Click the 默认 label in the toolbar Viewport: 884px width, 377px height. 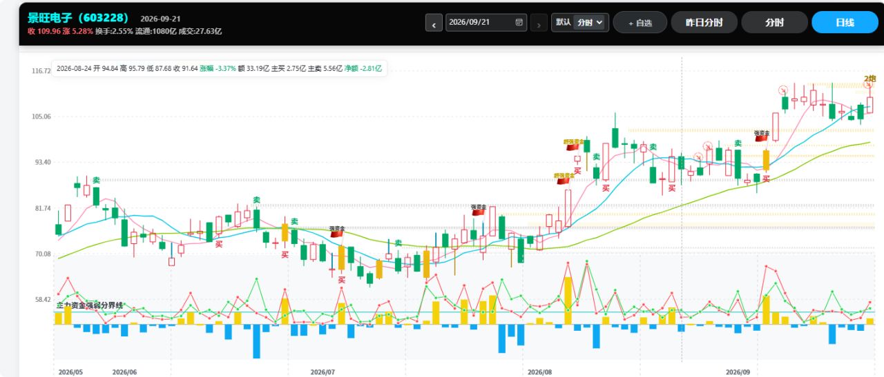point(563,22)
